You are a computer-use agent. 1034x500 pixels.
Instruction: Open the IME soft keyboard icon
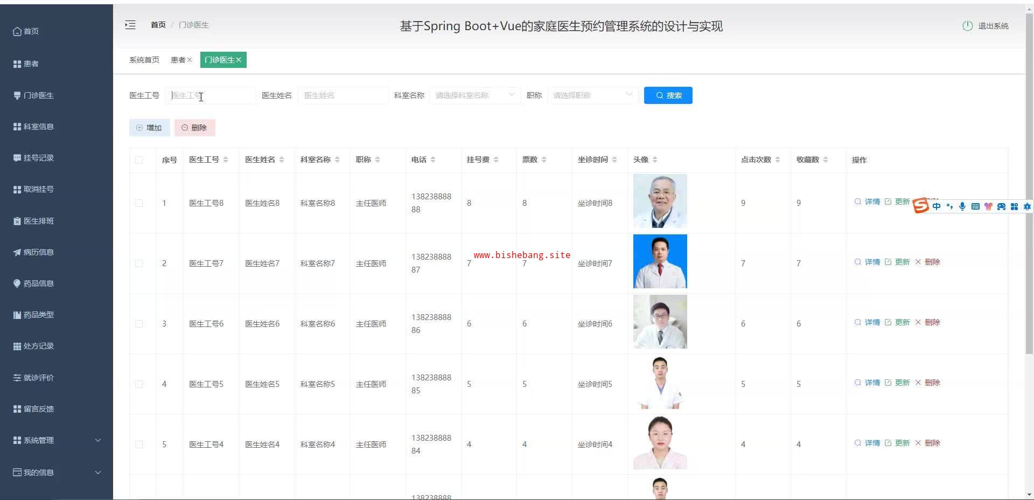tap(975, 206)
